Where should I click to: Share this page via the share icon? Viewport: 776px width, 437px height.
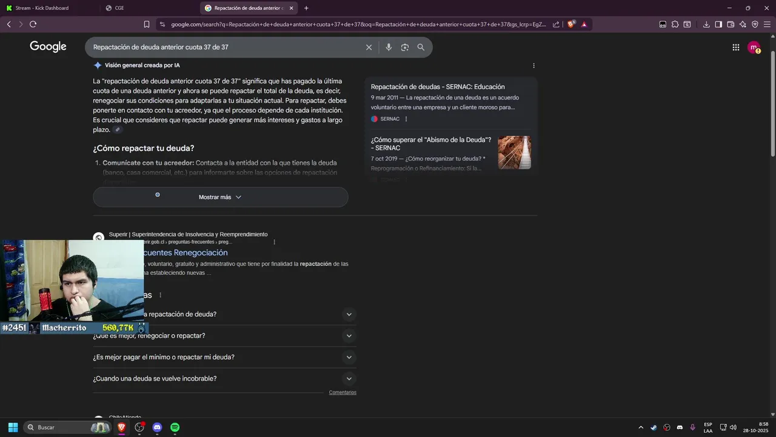pos(556,24)
